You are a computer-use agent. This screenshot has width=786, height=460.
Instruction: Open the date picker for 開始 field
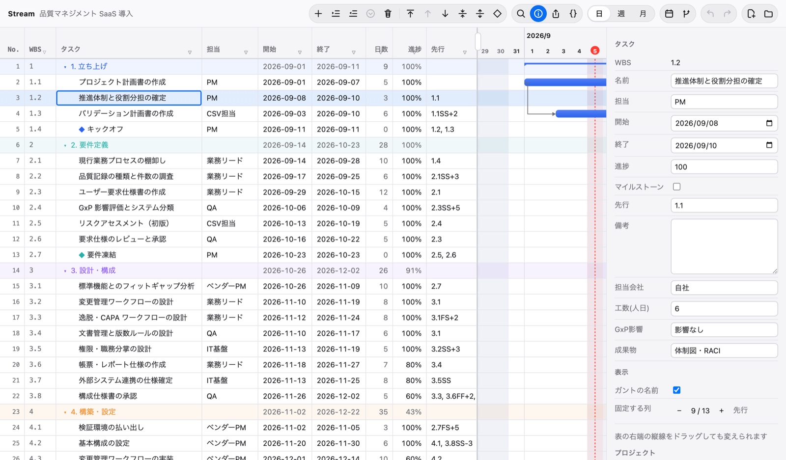click(769, 123)
